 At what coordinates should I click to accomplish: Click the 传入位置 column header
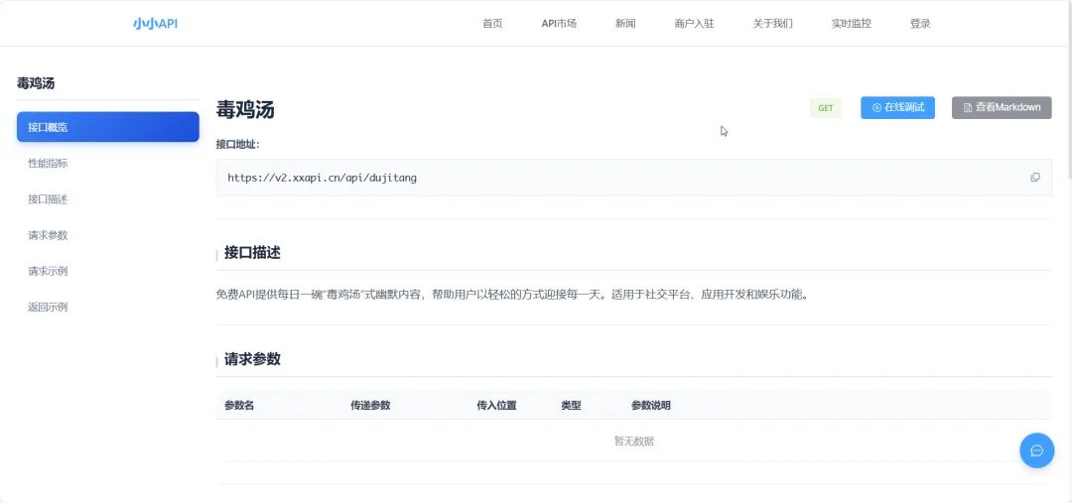click(x=496, y=405)
